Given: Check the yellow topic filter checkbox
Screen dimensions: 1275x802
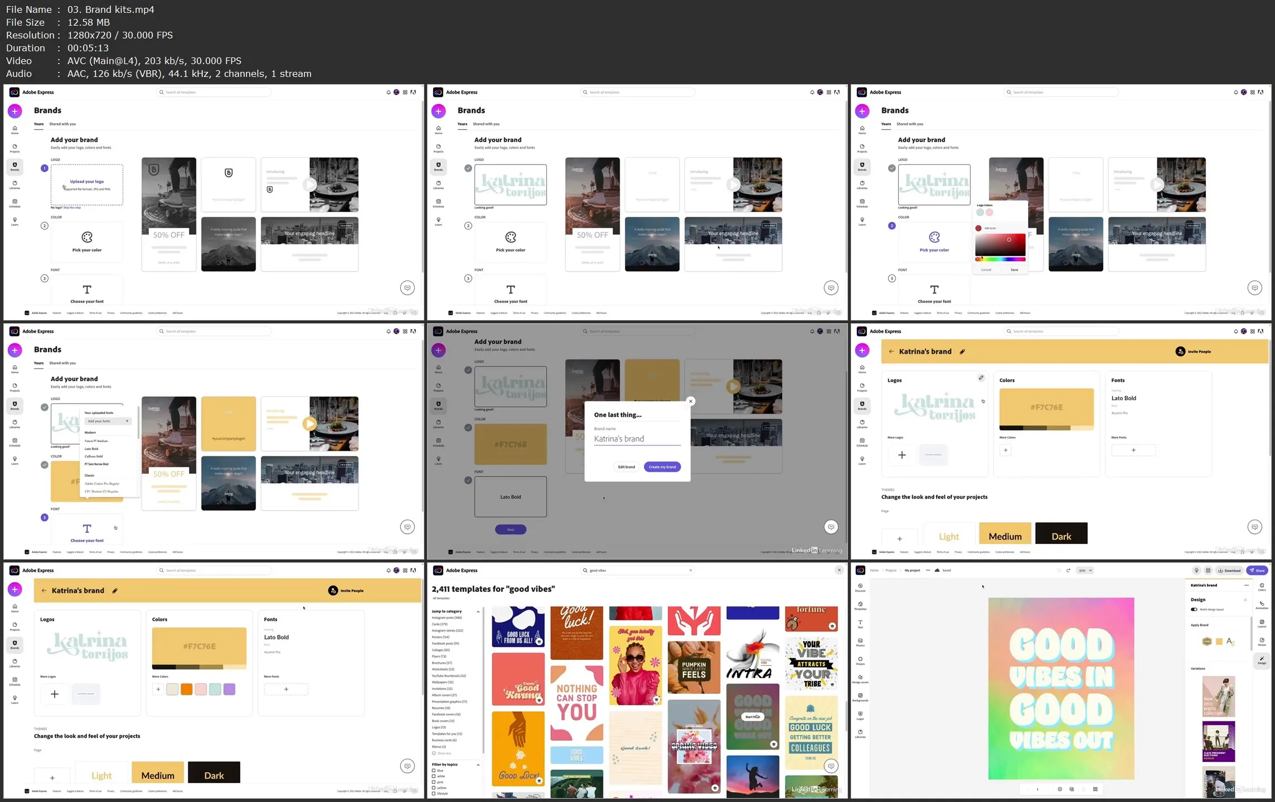Looking at the screenshot, I should pos(434,788).
